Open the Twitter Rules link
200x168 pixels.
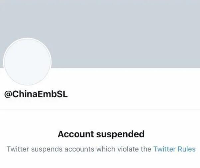coord(174,149)
